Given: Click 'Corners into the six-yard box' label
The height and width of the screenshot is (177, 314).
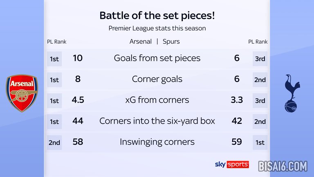Looking at the screenshot, I should 157,121.
